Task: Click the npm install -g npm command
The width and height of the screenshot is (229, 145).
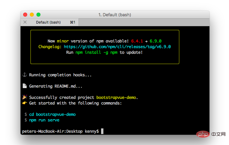Action: [x=96, y=52]
